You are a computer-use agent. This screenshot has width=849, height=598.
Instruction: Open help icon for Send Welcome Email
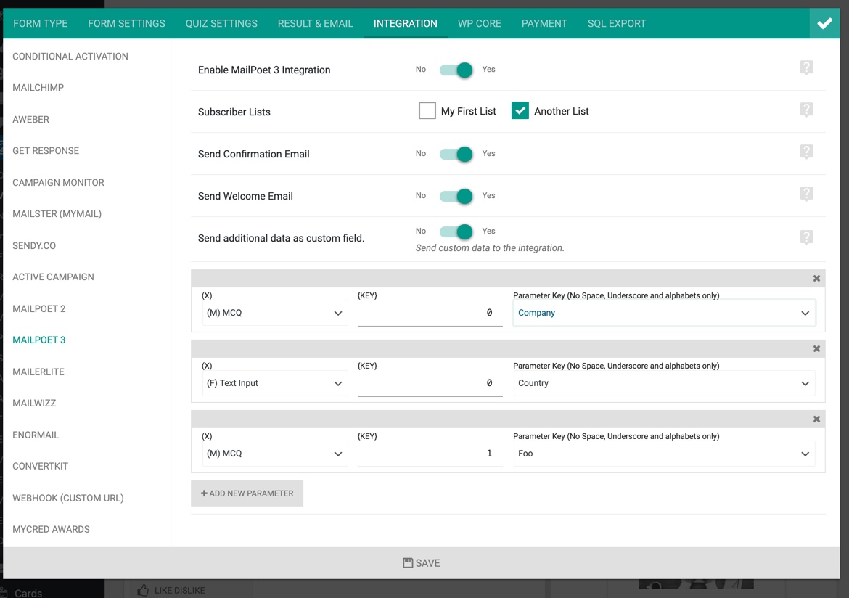pyautogui.click(x=806, y=194)
